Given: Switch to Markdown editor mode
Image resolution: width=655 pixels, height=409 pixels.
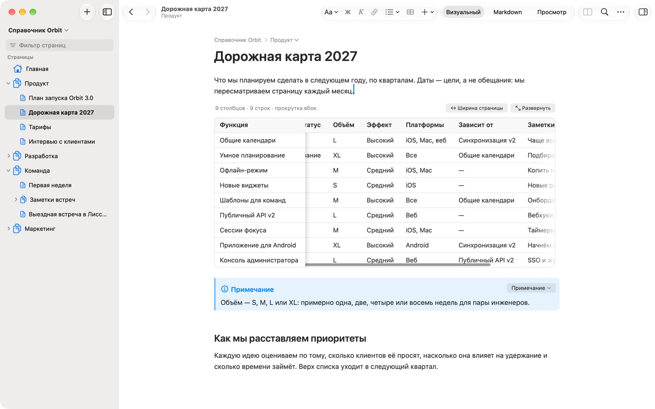Looking at the screenshot, I should coord(508,12).
